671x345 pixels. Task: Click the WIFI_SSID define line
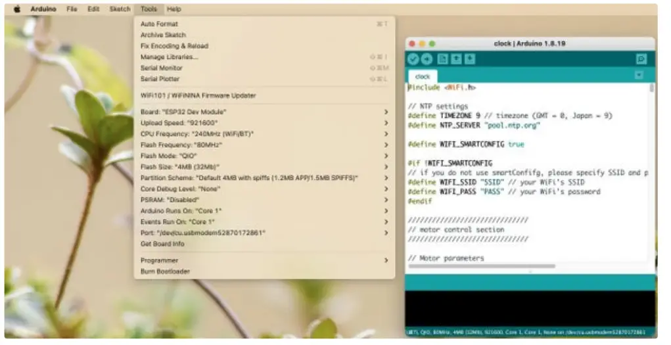496,182
